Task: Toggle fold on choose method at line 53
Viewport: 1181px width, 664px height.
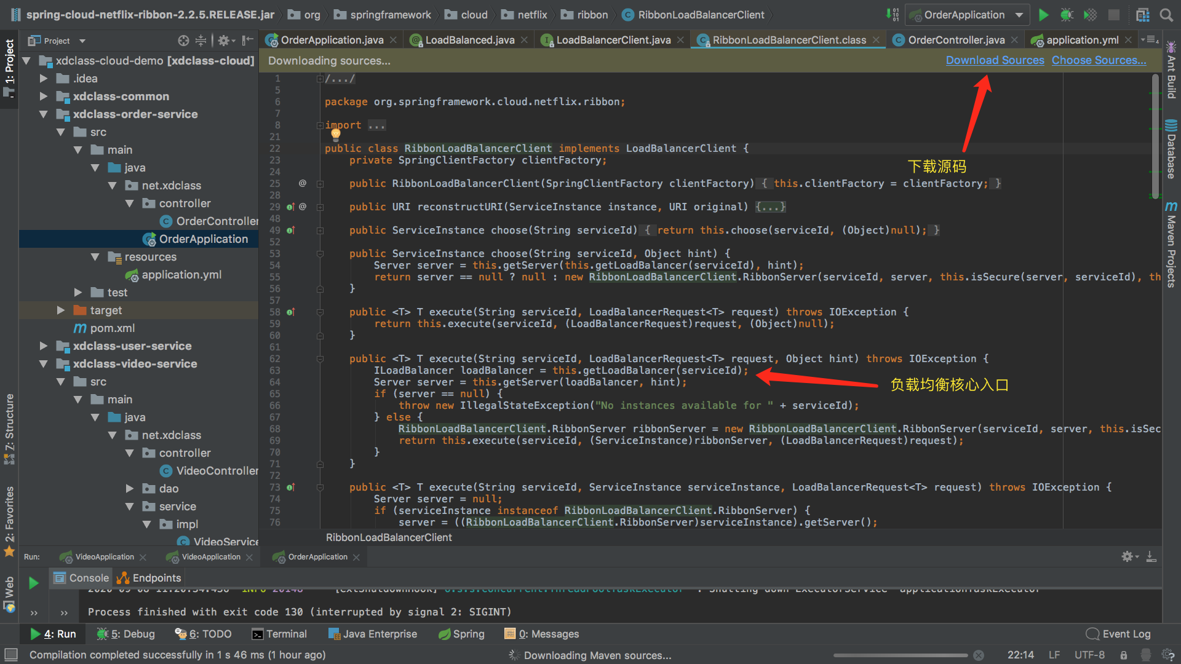Action: coord(320,254)
